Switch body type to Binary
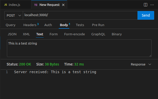 [x=117, y=34]
